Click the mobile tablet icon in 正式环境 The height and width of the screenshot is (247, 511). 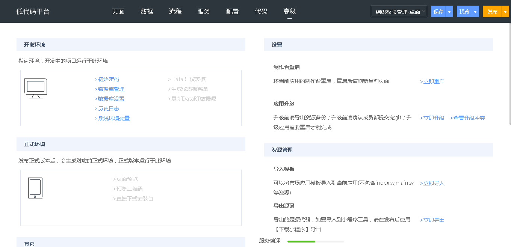35,188
